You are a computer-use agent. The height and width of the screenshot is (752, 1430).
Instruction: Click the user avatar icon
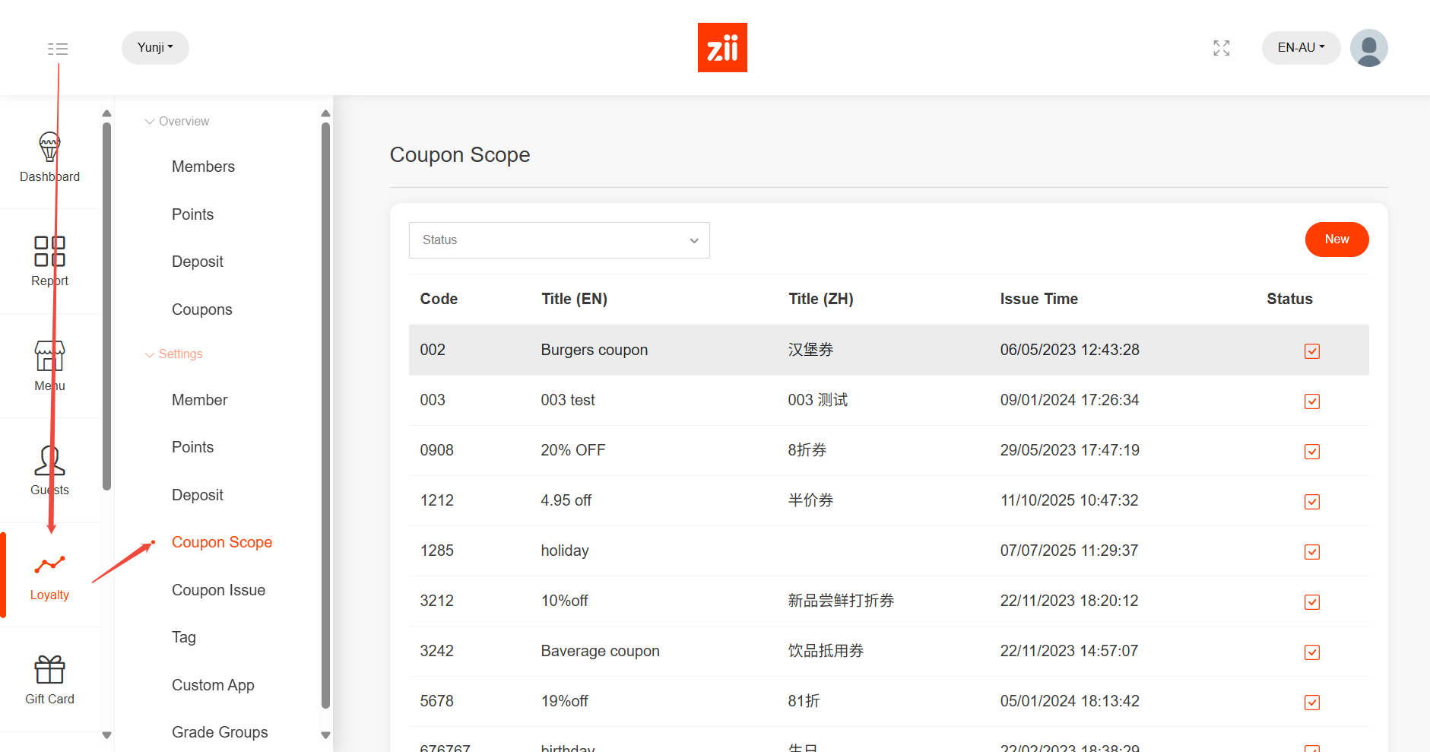1368,48
